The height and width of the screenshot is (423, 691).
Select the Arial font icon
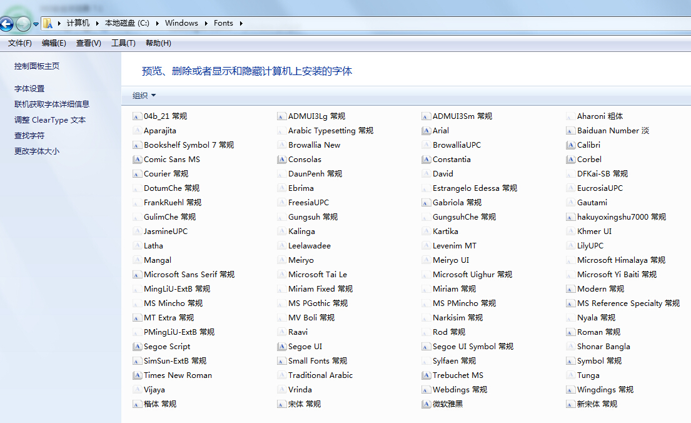coord(426,131)
